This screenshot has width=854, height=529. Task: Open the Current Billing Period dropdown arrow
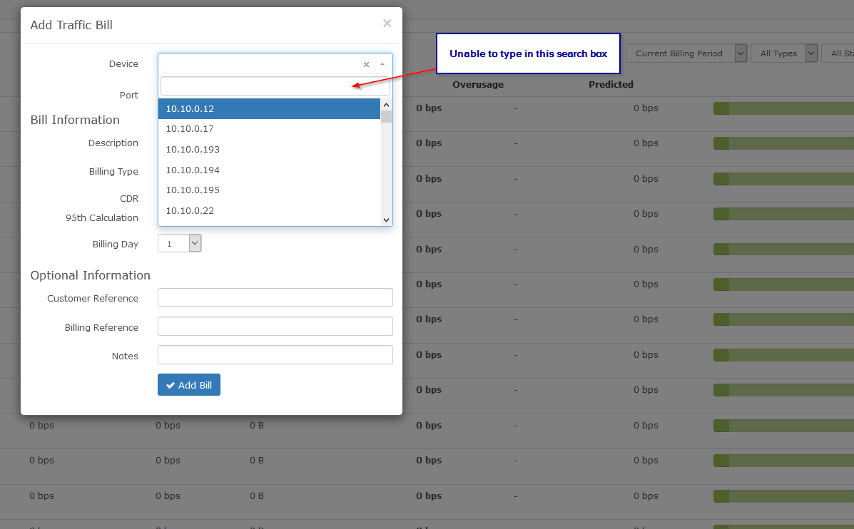coord(740,53)
